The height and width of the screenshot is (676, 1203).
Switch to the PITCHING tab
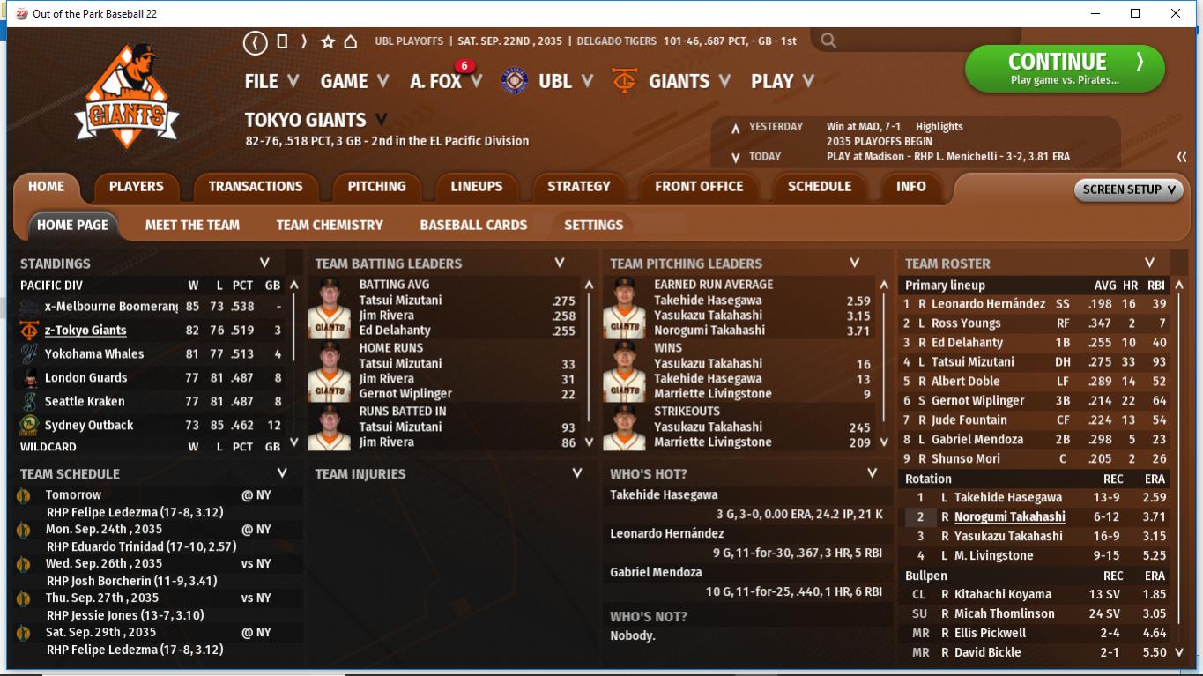coord(376,187)
